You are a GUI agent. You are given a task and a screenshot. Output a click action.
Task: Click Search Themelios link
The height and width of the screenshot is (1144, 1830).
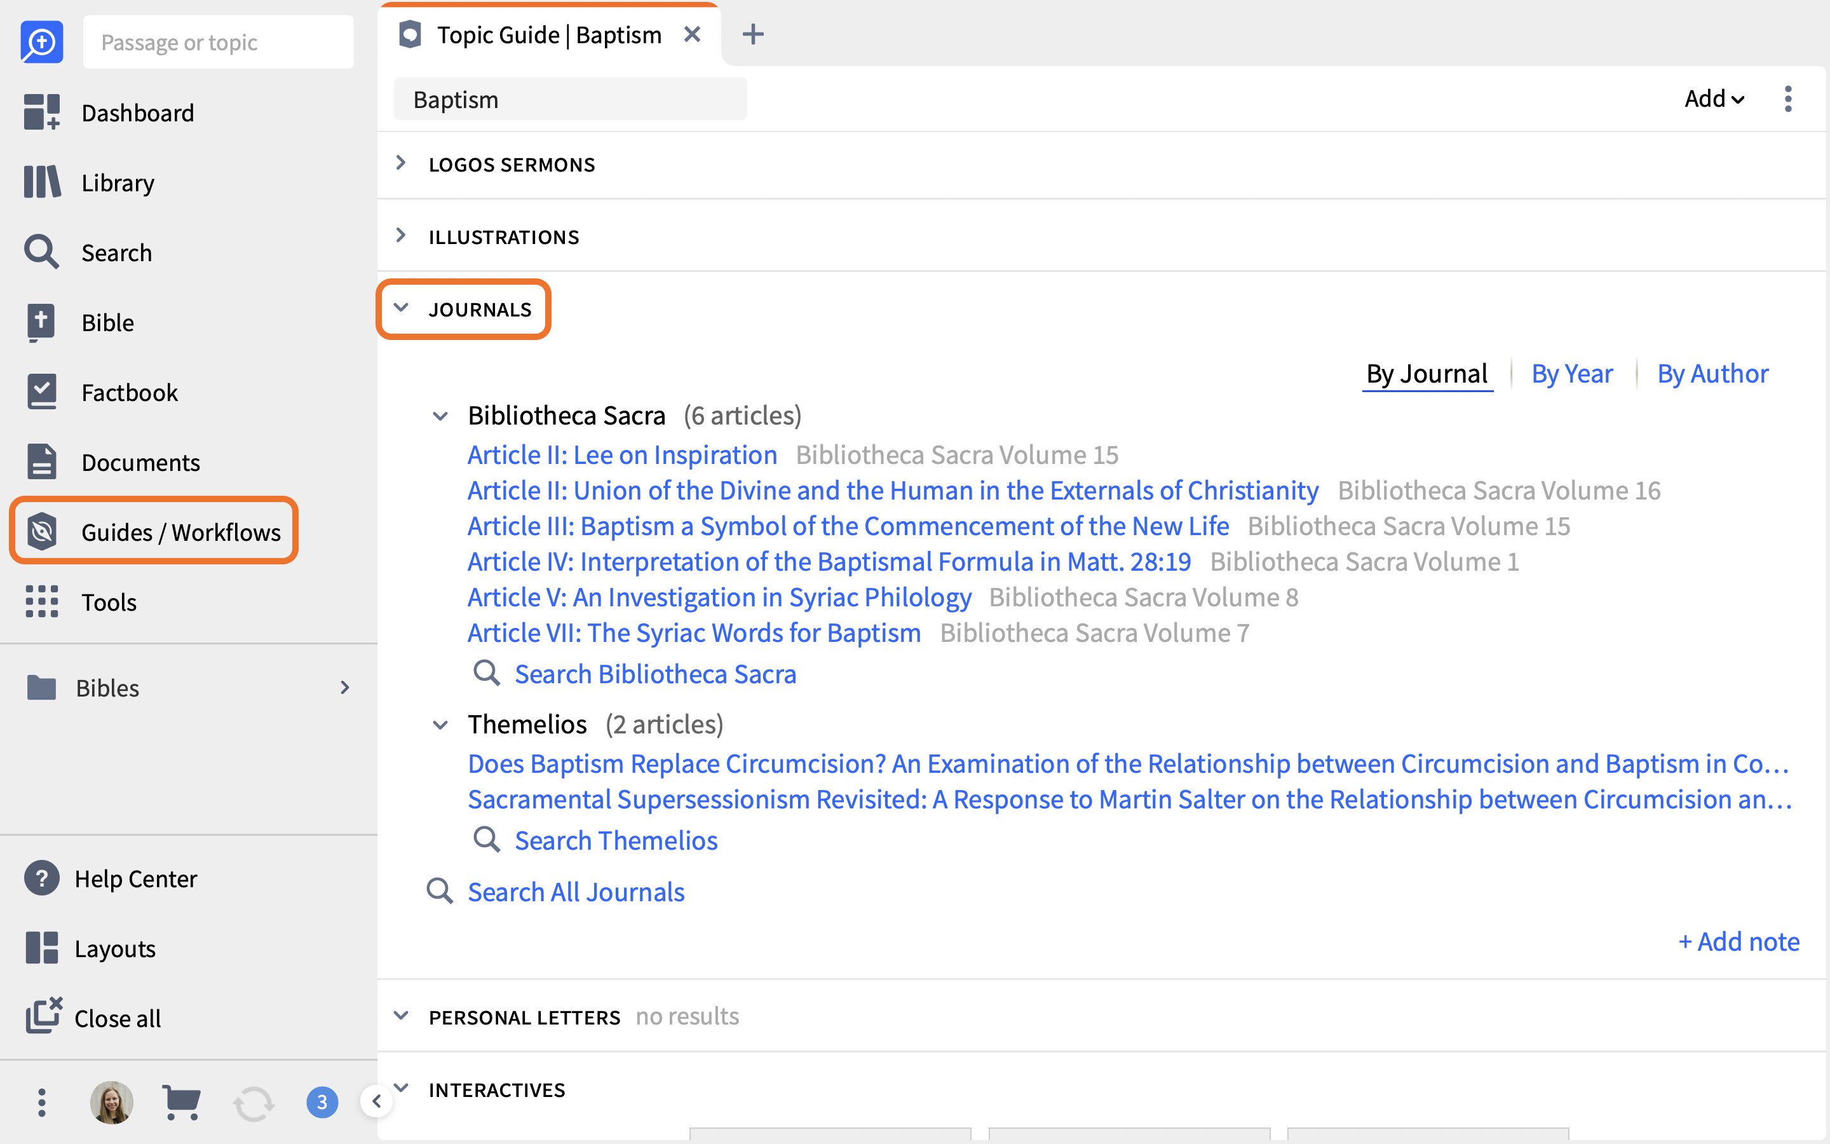tap(616, 840)
